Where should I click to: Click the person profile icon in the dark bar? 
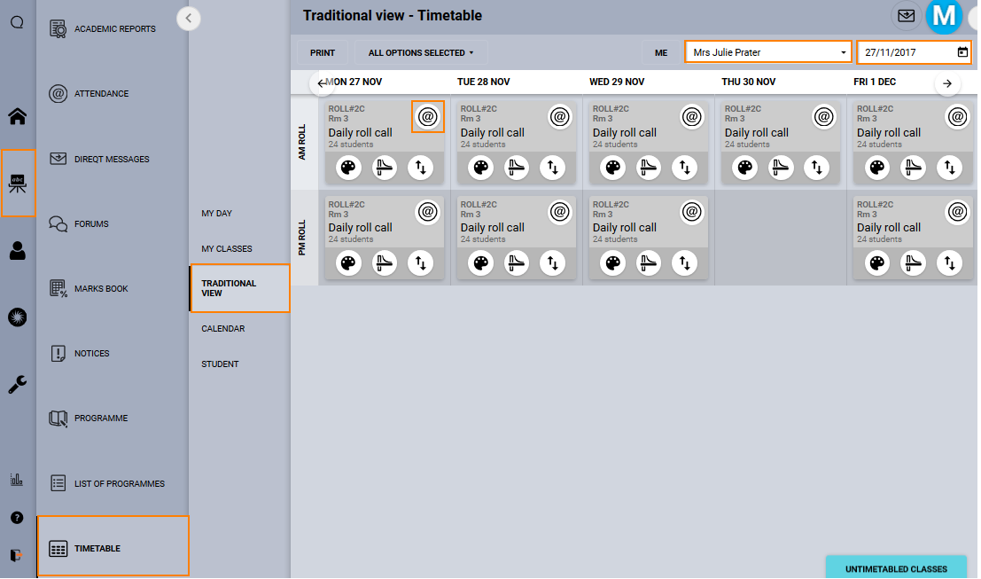16,251
